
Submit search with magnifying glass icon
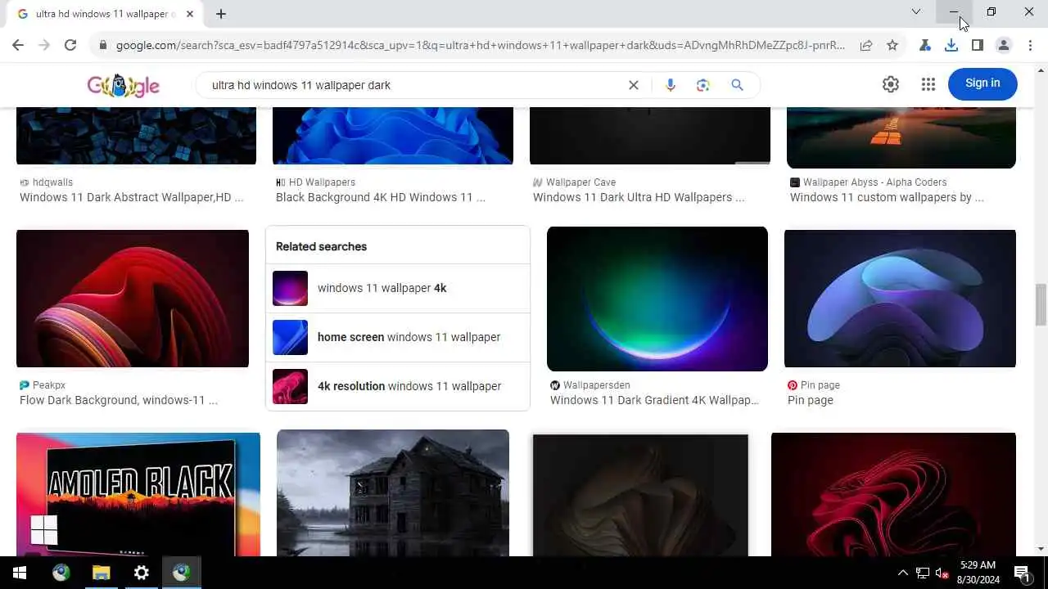pos(738,85)
